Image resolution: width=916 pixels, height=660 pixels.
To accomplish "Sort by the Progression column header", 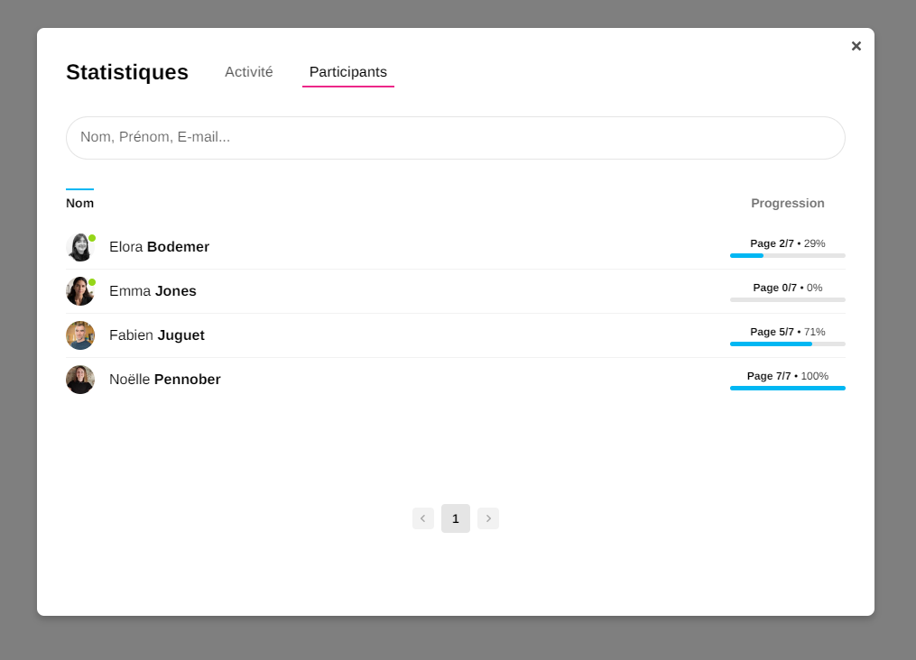I will pyautogui.click(x=787, y=203).
